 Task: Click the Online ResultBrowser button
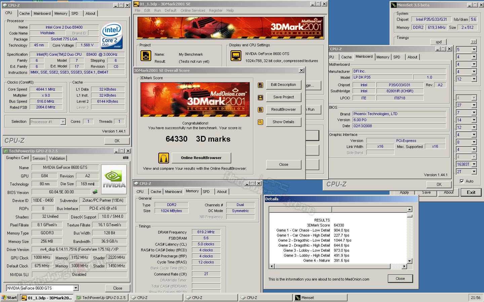click(x=201, y=158)
